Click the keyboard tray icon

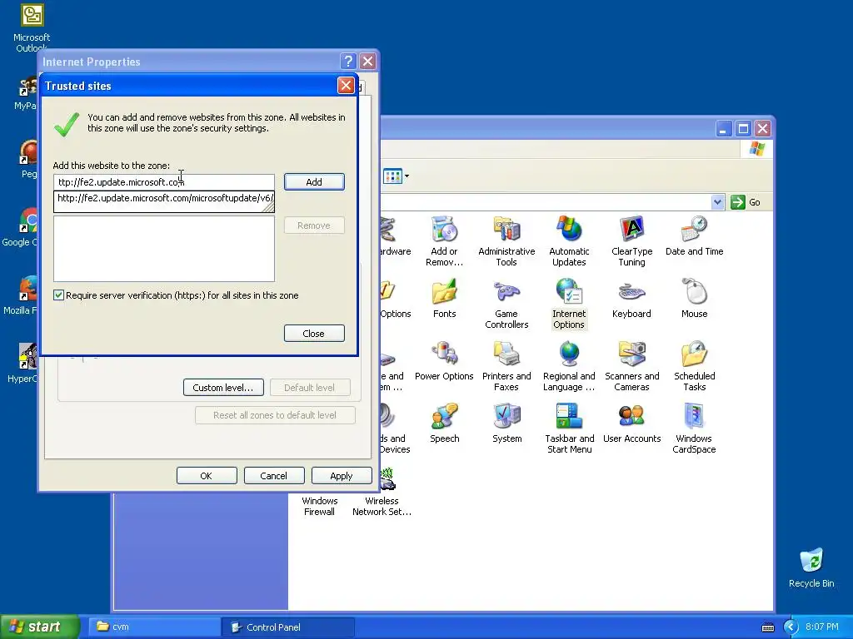(767, 627)
